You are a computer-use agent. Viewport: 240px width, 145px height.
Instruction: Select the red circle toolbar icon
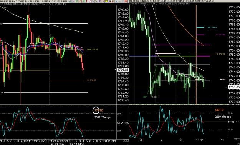(x=90, y=1)
